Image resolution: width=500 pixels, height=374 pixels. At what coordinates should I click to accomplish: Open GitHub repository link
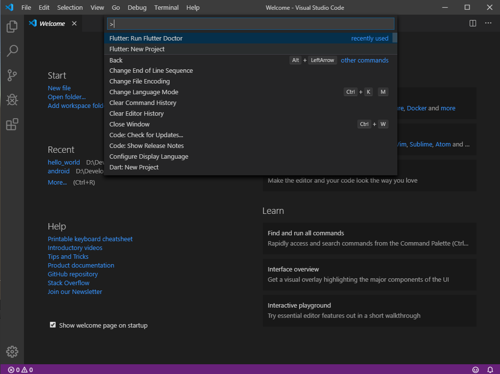point(73,274)
